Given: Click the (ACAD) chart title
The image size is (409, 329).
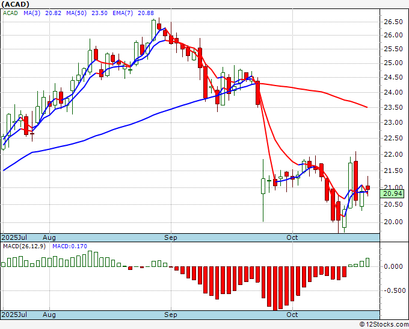Looking at the screenshot, I should (x=16, y=4).
